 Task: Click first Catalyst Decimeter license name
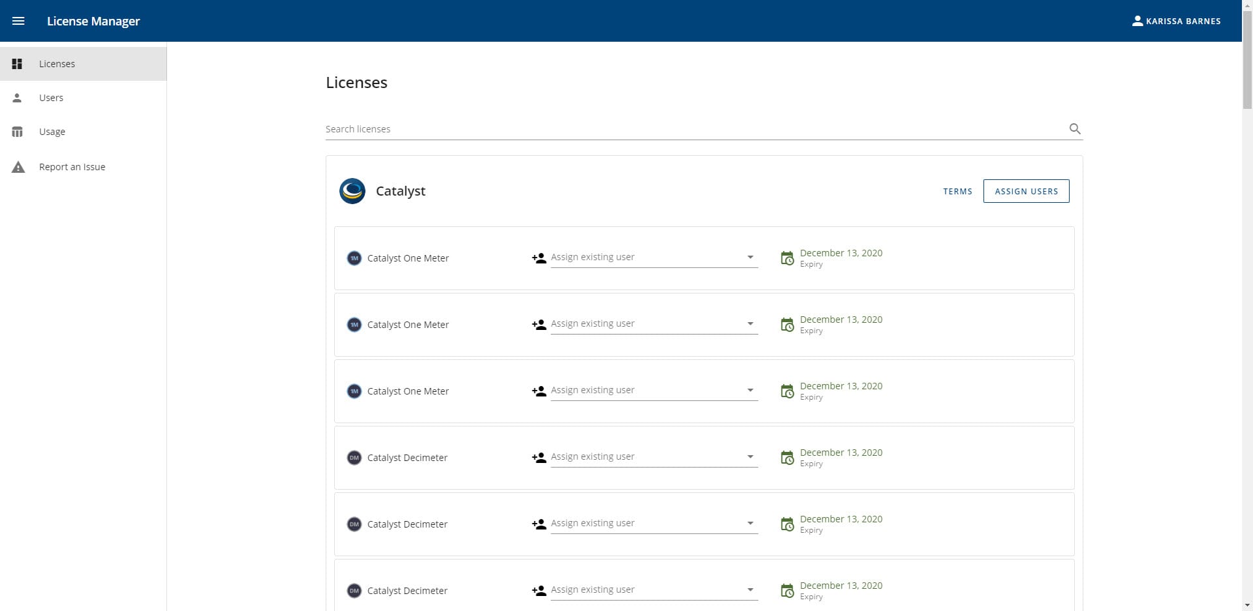point(407,458)
